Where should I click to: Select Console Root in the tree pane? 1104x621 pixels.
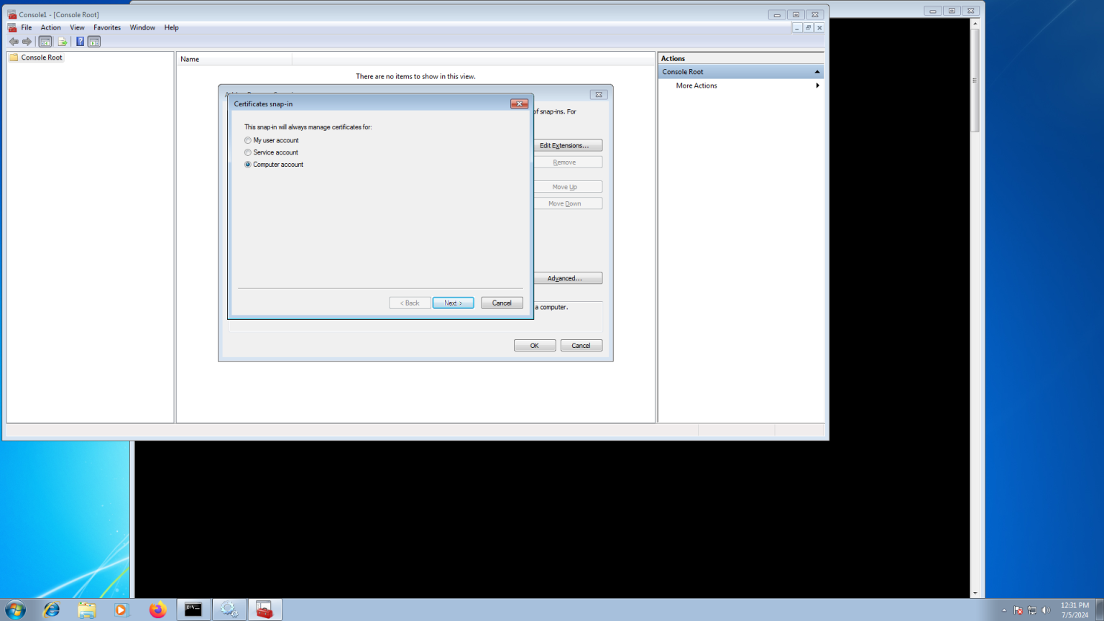pyautogui.click(x=41, y=57)
